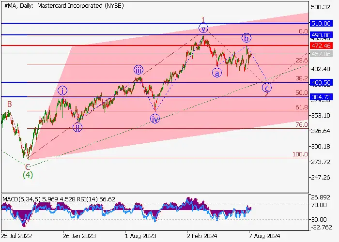Select the circled wave iv label
Screen dimensions: 339x242
coord(155,119)
